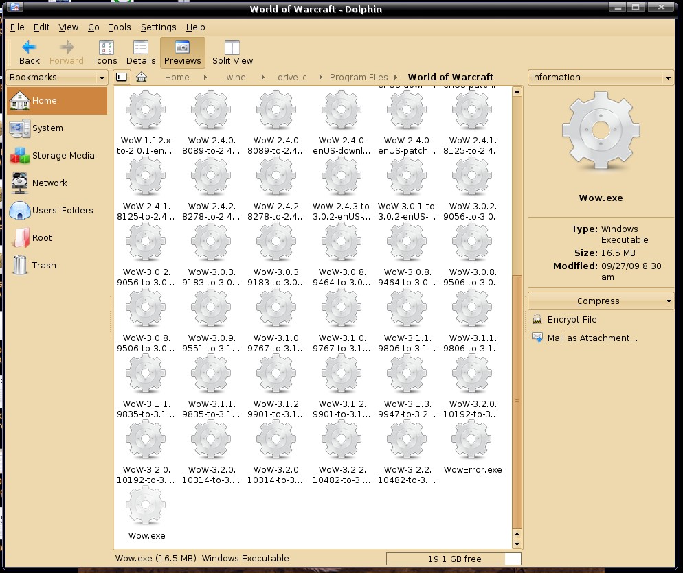Select the WoW-2.4.0-enUS-downl... file icon
The height and width of the screenshot is (573, 683).
[341, 110]
